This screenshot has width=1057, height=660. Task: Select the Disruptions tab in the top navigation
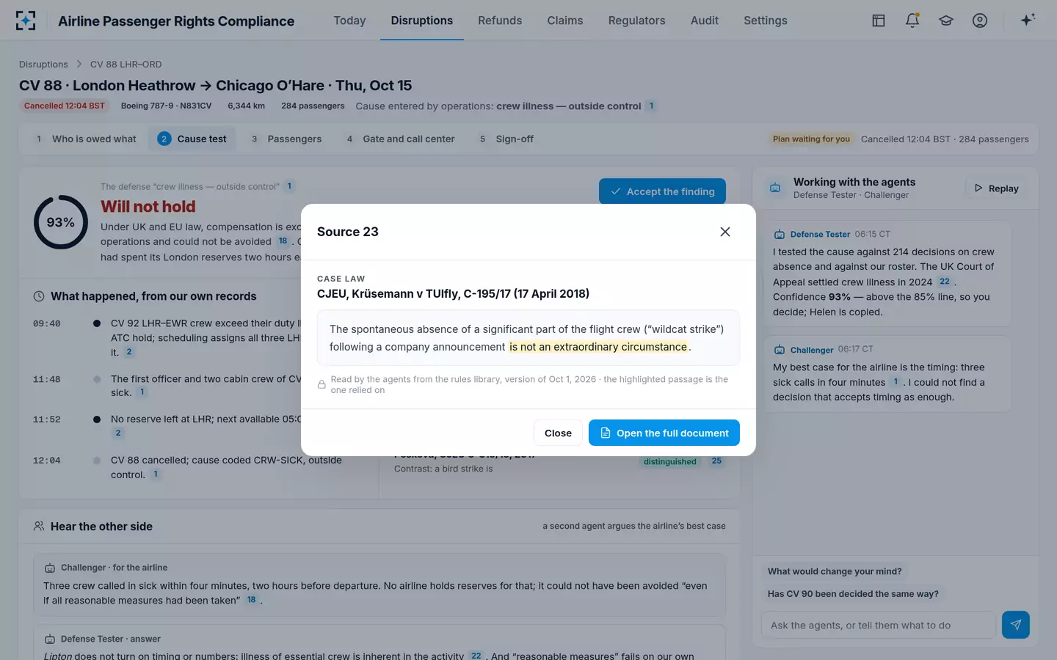coord(422,21)
